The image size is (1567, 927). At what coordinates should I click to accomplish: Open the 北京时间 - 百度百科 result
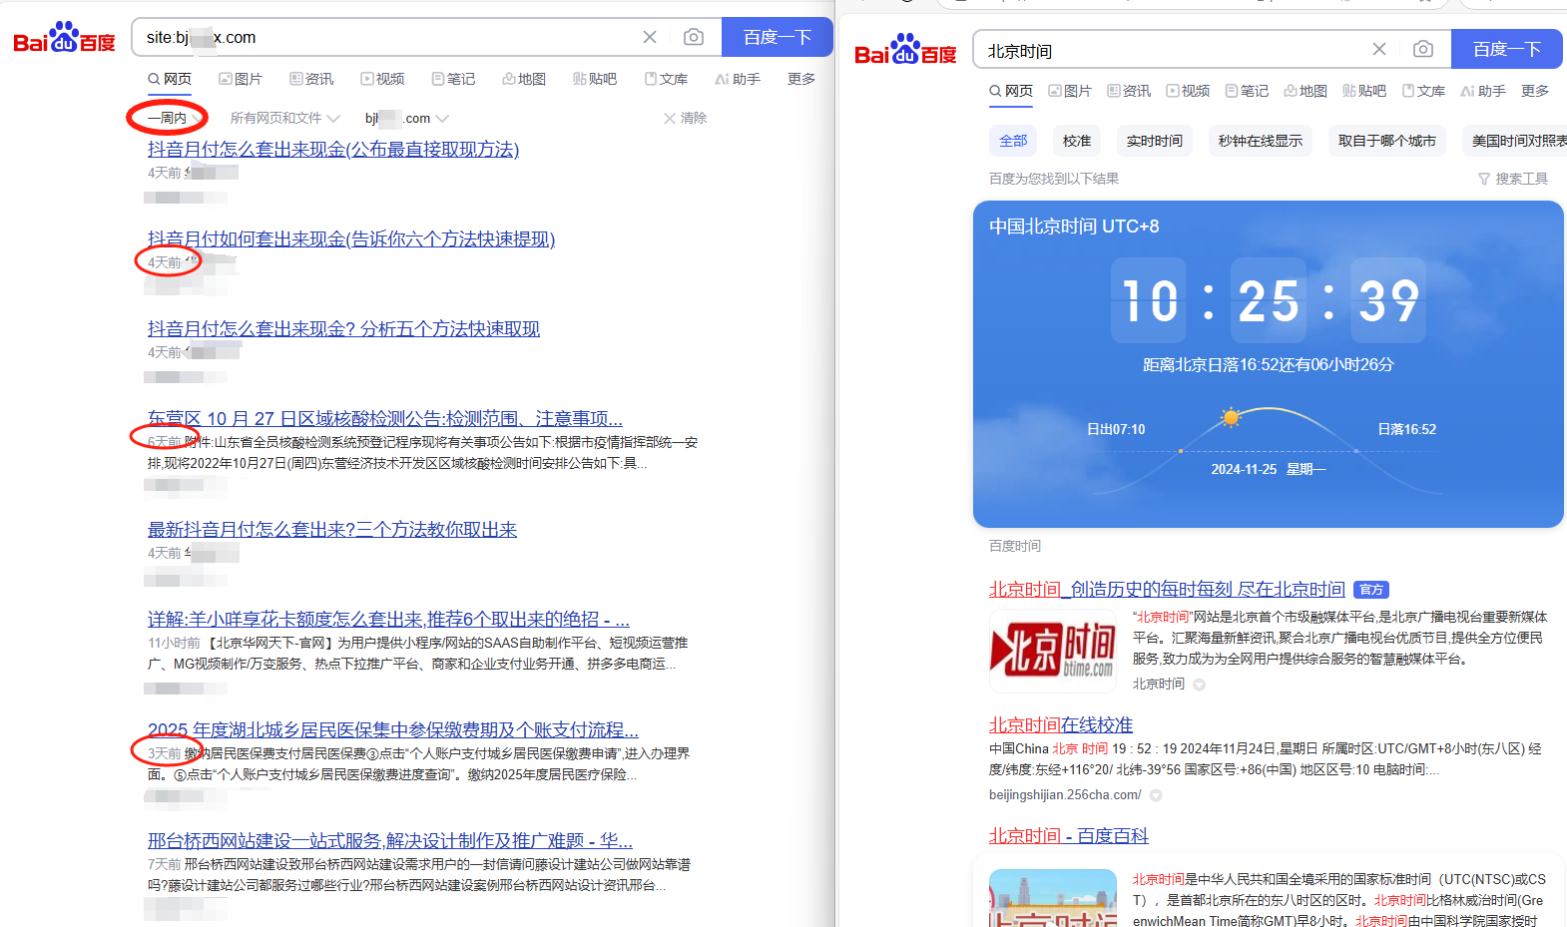[x=1069, y=836]
